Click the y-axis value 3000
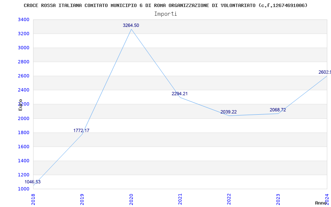Image resolution: width=331 pixels, height=207 pixels. 24,48
